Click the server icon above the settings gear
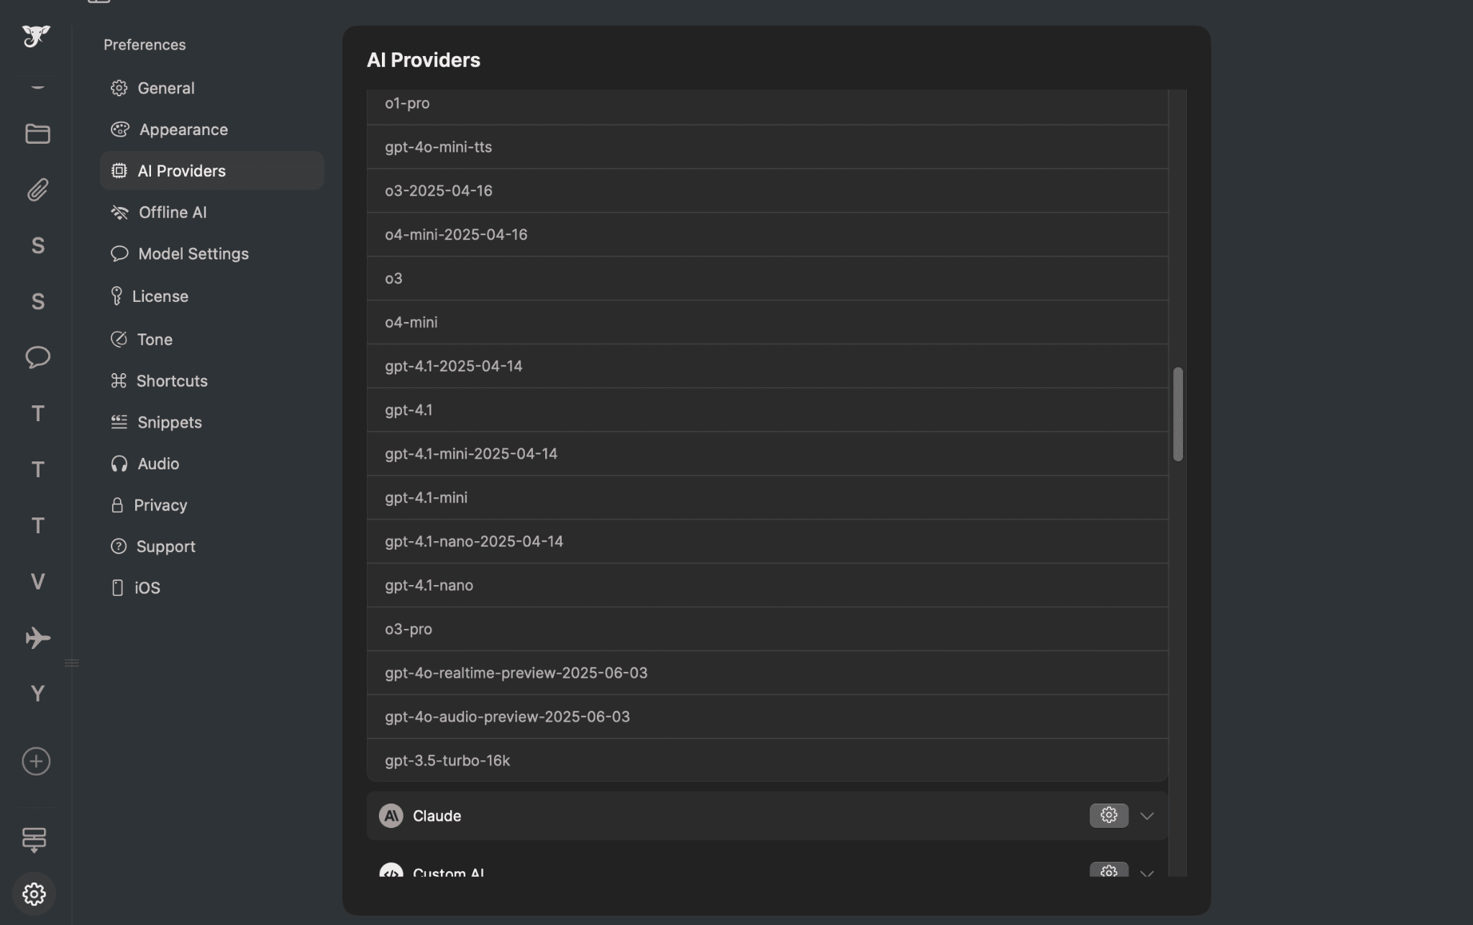 tap(36, 839)
